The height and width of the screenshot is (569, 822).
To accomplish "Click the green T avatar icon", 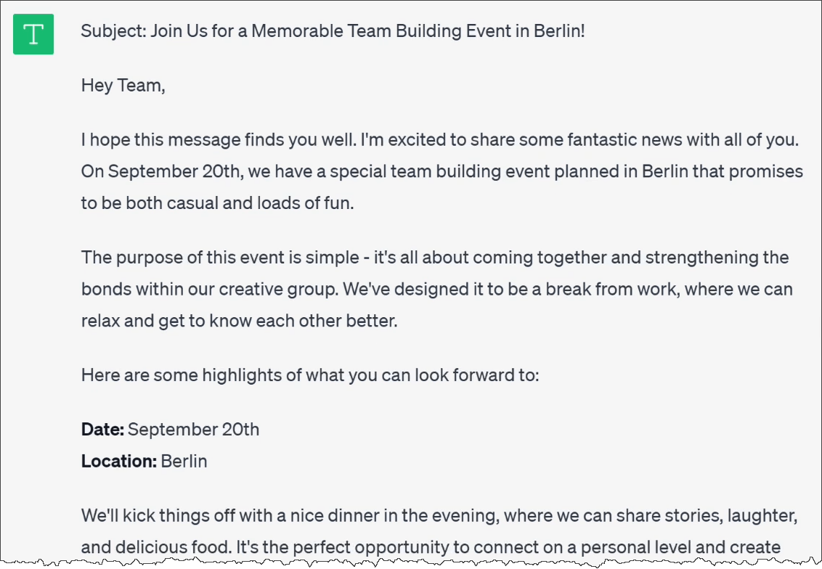I will (33, 34).
